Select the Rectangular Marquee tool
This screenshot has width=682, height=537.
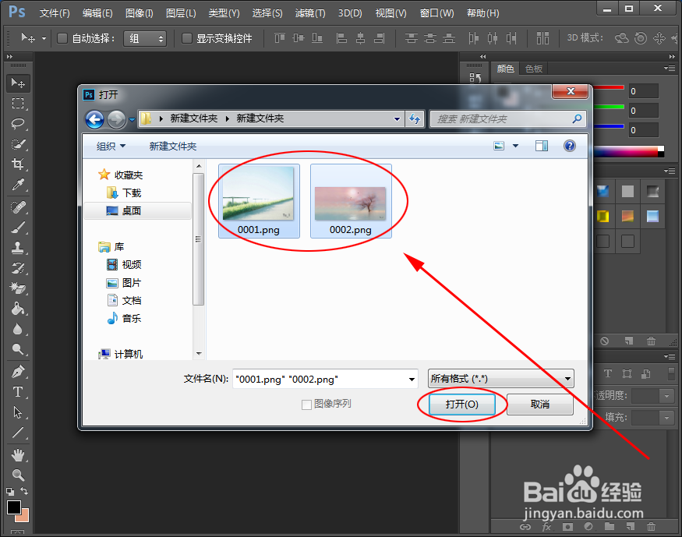pyautogui.click(x=18, y=104)
